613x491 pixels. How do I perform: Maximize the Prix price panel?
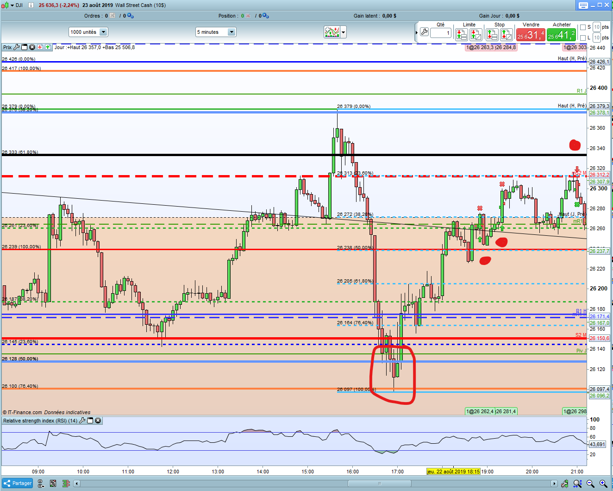(25, 47)
